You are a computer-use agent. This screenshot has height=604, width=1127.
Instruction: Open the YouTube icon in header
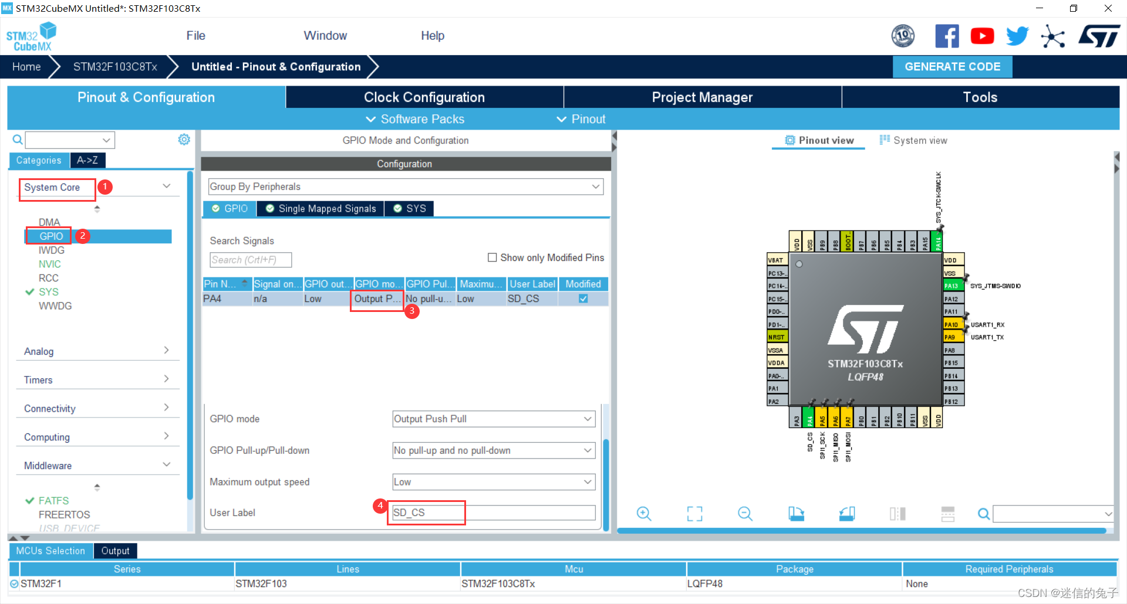click(982, 36)
